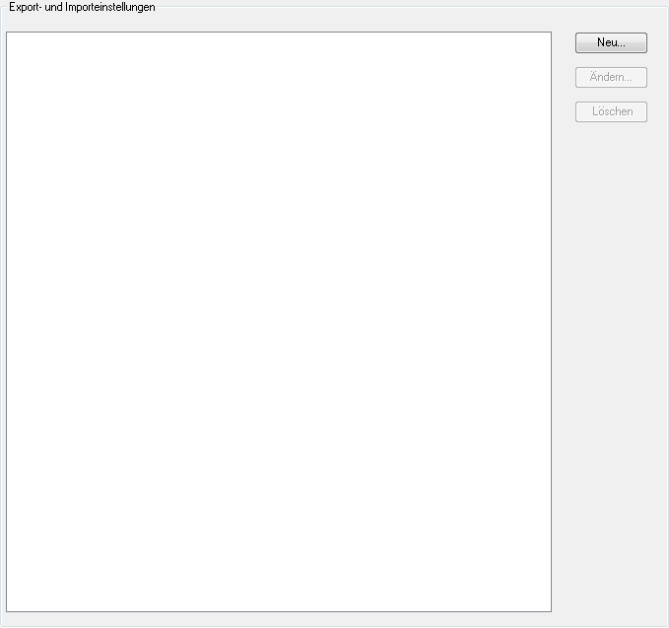
Task: Click inside the empty settings list box
Action: [279, 321]
